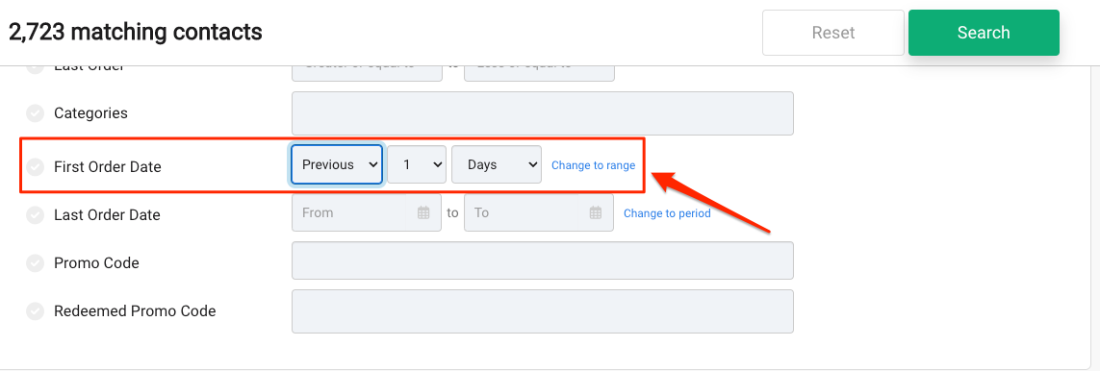Image resolution: width=1100 pixels, height=371 pixels.
Task: Toggle the Last Order check circle
Action: click(35, 67)
